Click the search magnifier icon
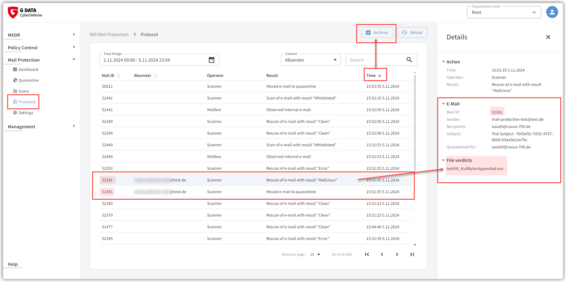The width and height of the screenshot is (566, 282). (409, 60)
